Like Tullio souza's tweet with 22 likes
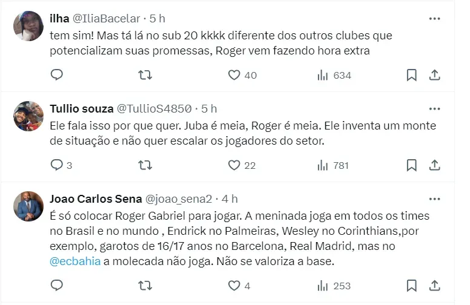The image size is (470, 305). 234,165
